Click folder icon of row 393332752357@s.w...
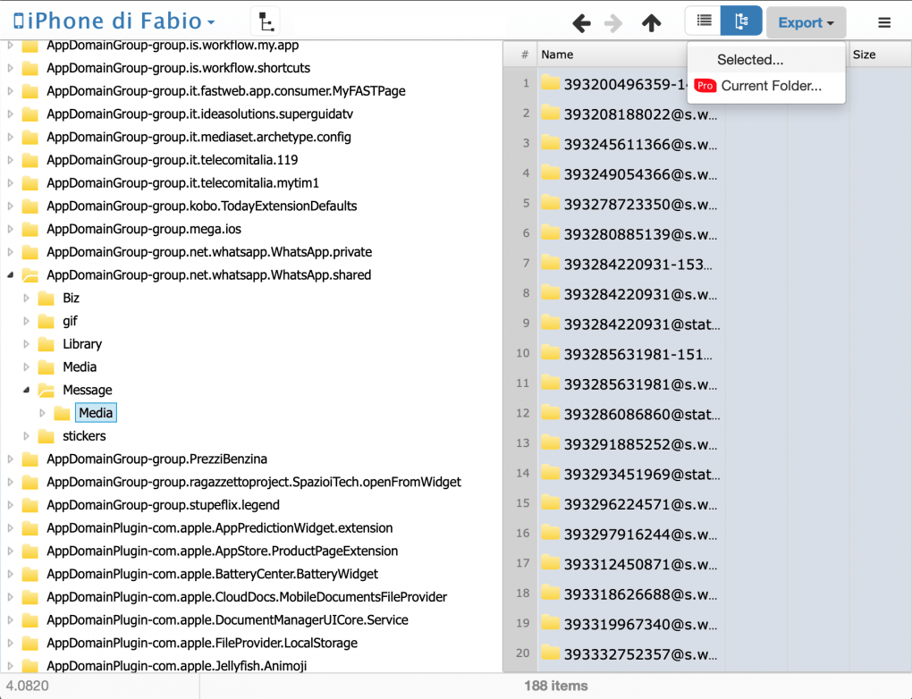Viewport: 912px width, 699px height. (550, 653)
